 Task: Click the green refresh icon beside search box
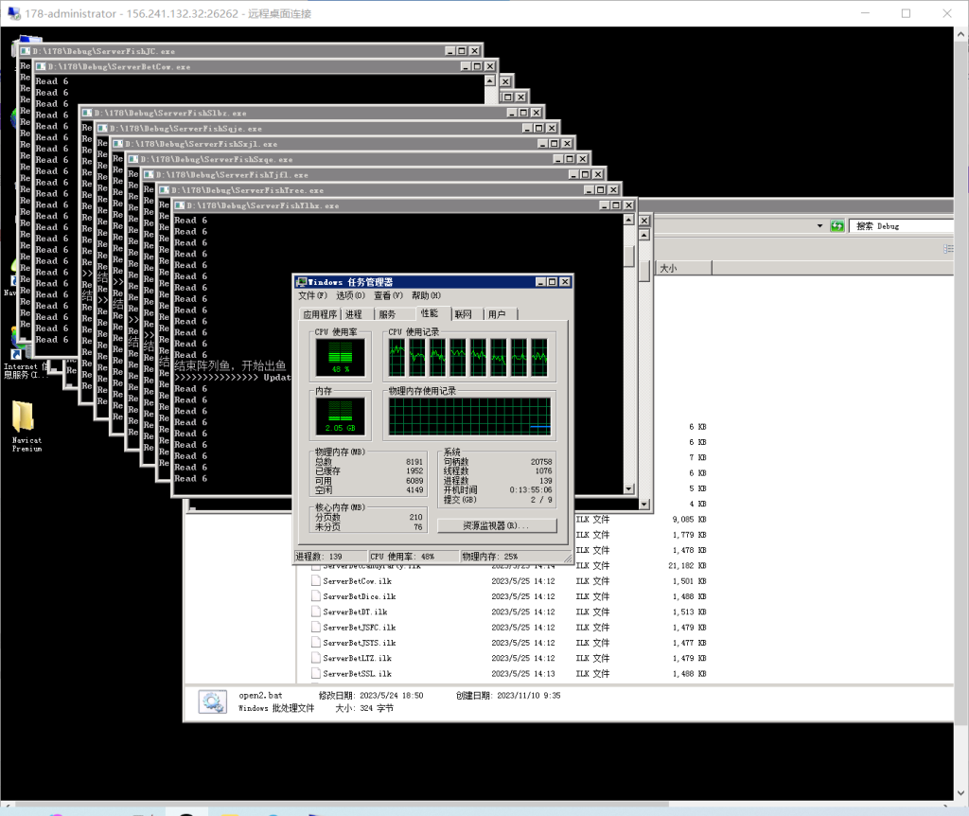[x=837, y=226]
